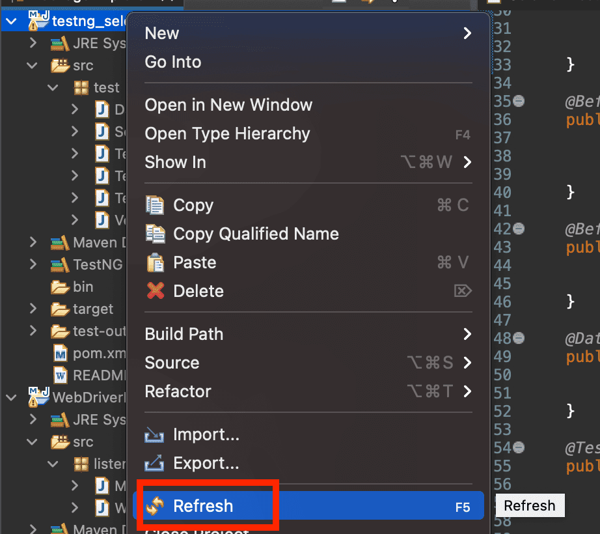Click the Paste icon in context menu
Screen dimensions: 600x534
[x=156, y=262]
